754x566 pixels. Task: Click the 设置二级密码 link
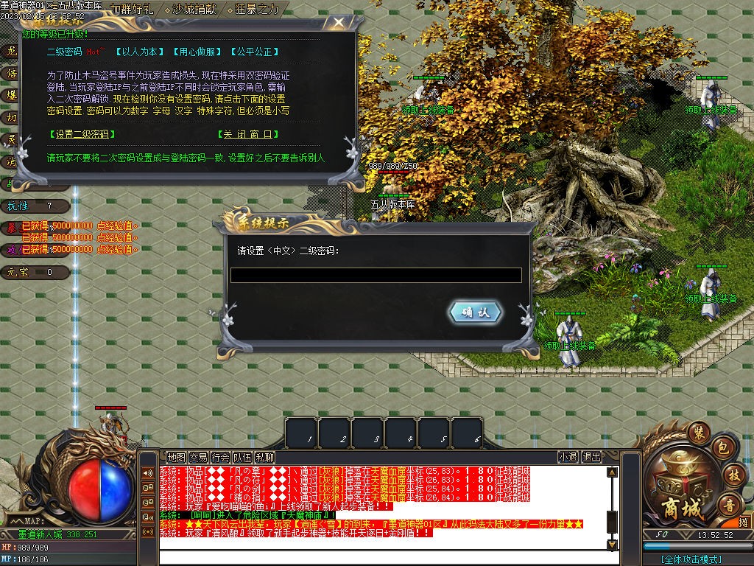[82, 134]
